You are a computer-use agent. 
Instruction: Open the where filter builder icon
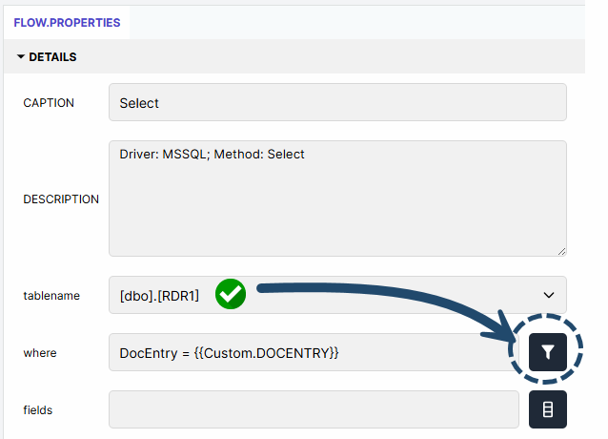(x=548, y=351)
